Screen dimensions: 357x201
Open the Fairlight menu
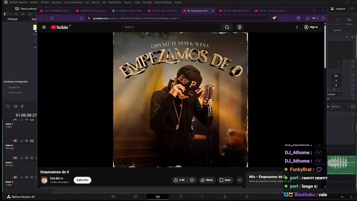(147, 2)
